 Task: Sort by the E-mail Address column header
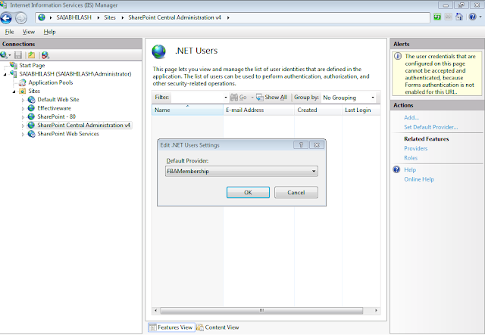click(258, 110)
